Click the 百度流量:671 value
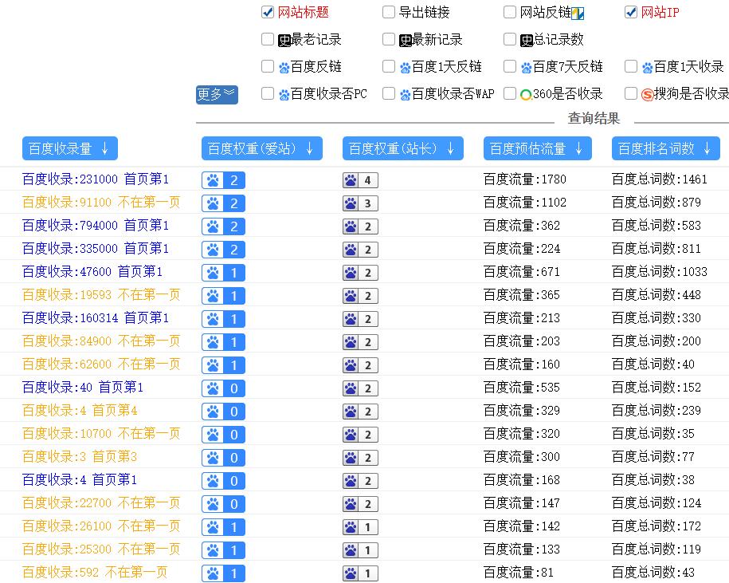Screen dimensions: 729x583 522,272
